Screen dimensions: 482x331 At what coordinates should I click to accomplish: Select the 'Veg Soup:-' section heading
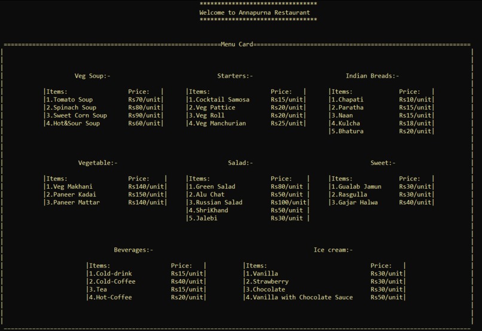[x=92, y=76]
